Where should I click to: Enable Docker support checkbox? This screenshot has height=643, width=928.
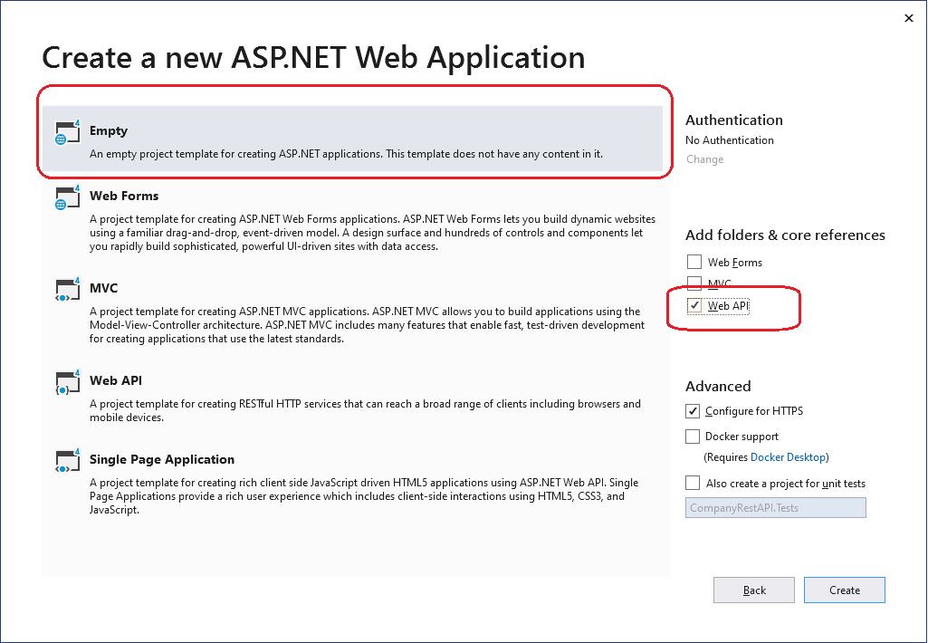693,437
